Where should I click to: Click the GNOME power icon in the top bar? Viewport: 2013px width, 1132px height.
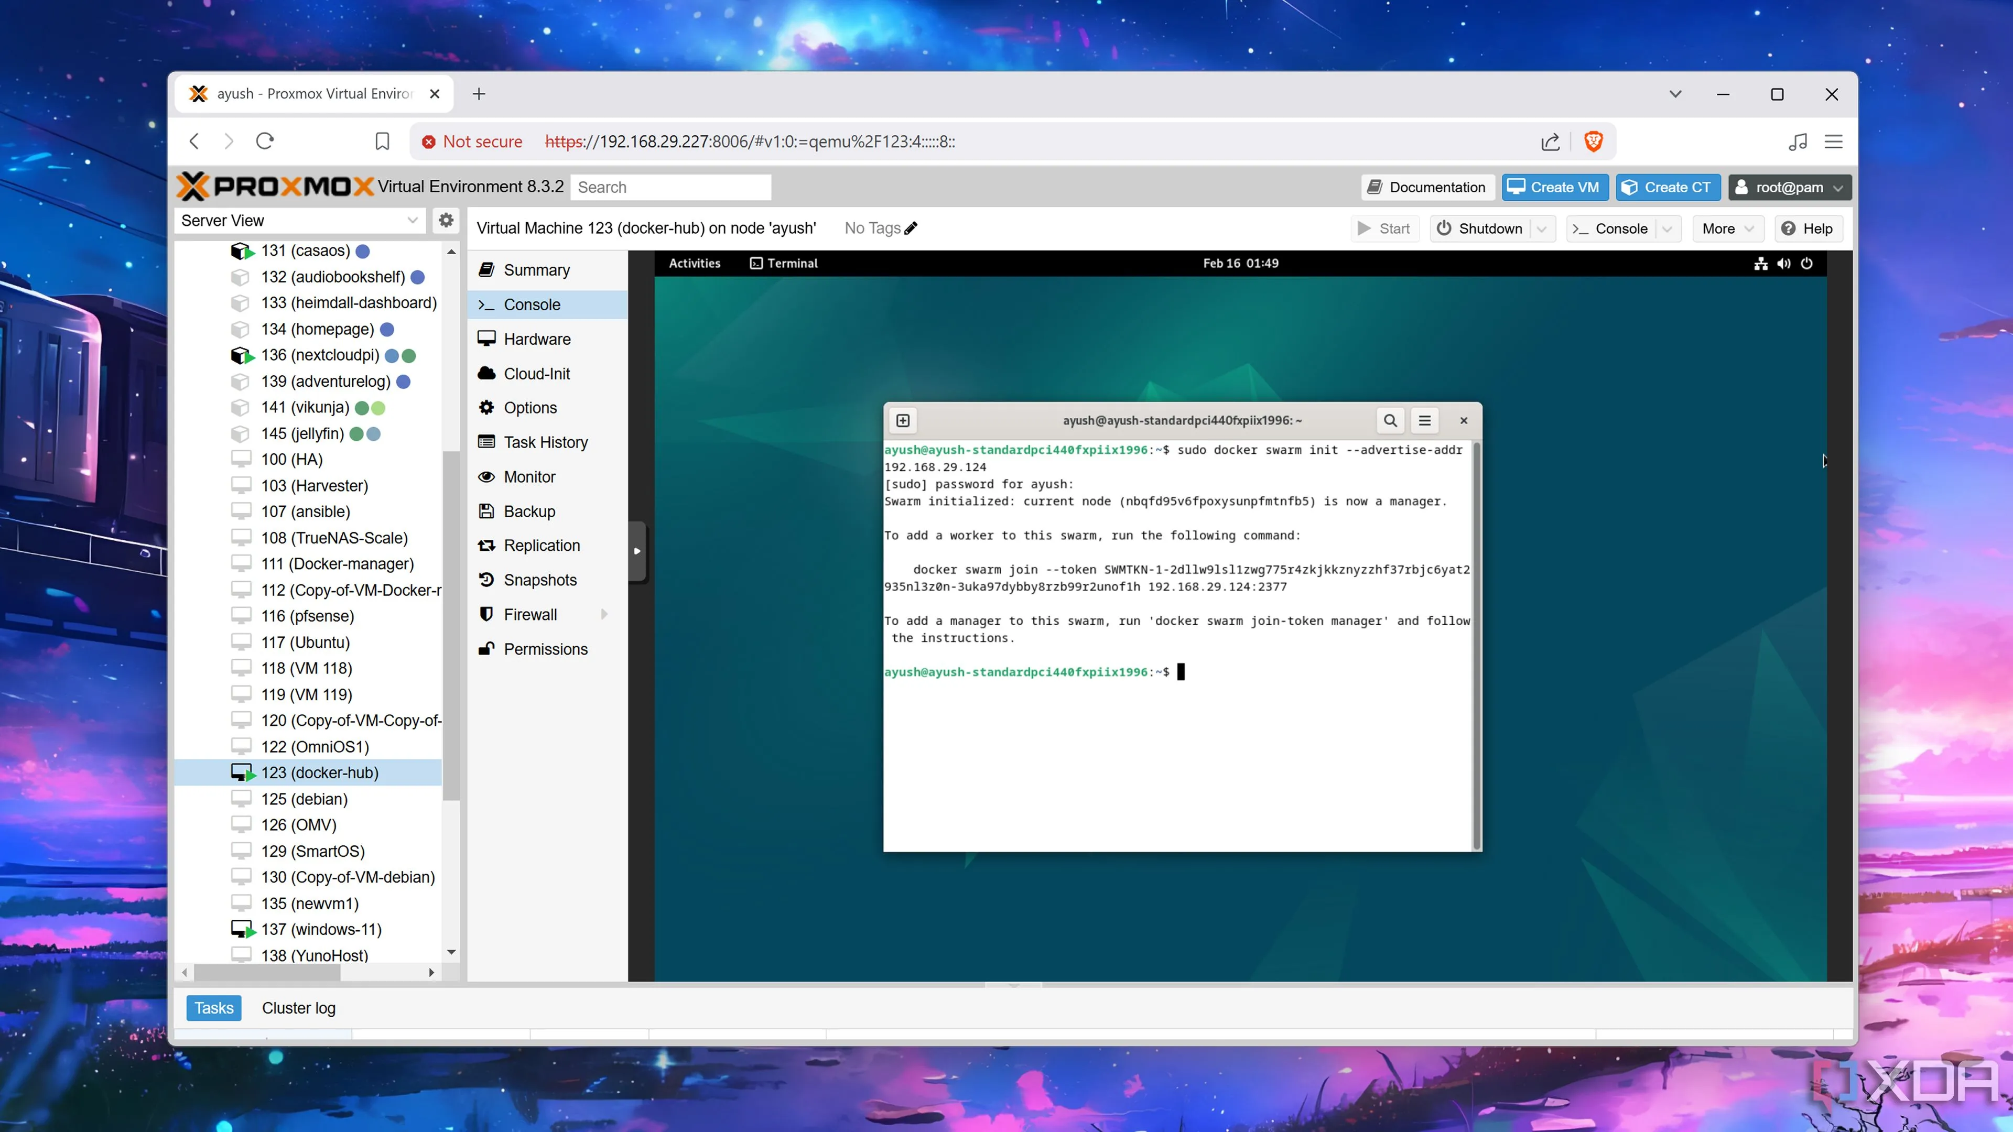(x=1806, y=263)
